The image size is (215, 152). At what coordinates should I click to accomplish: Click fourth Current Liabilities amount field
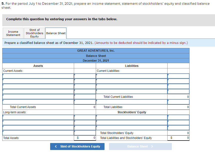pos(178,92)
